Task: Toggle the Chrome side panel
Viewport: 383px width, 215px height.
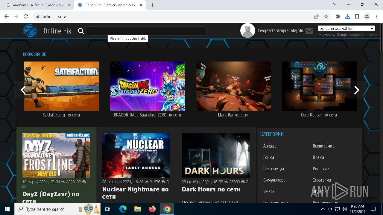Action: coord(357,16)
